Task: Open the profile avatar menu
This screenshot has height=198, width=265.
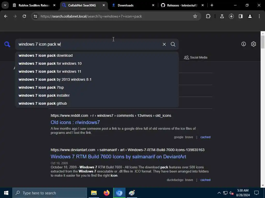Action: click(250, 16)
